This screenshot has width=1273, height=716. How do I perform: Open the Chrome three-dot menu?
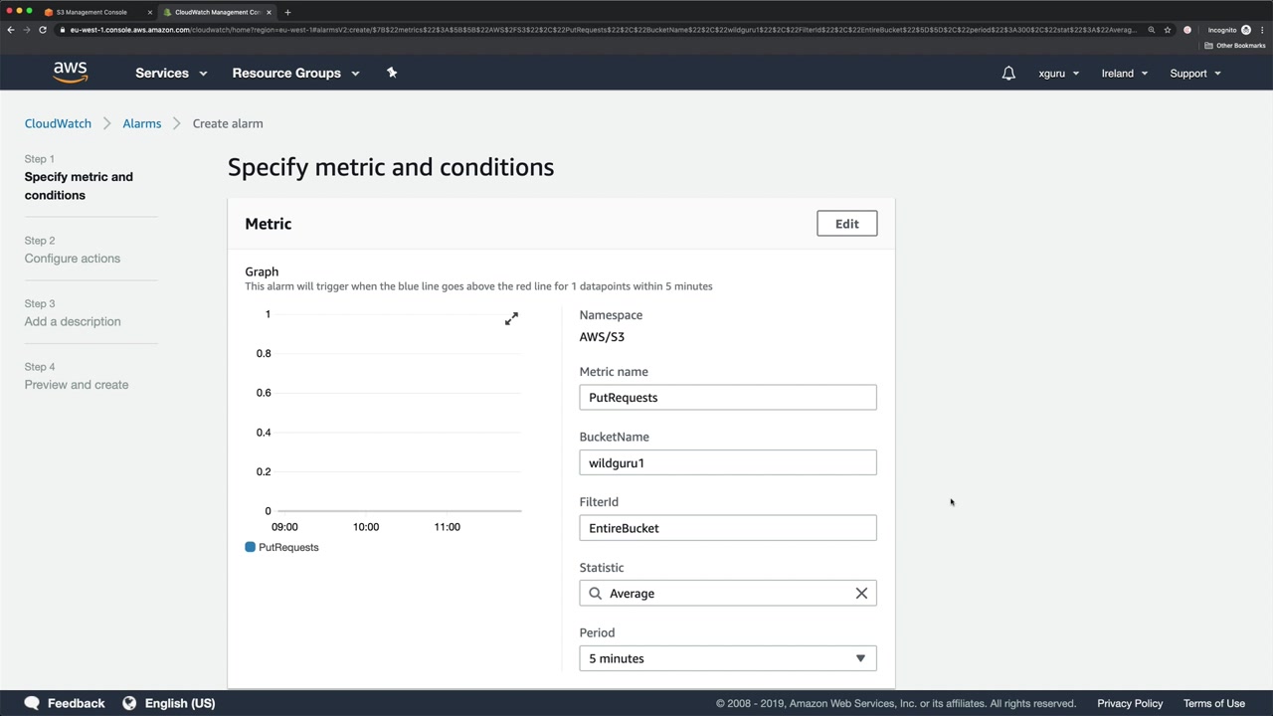[x=1261, y=30]
